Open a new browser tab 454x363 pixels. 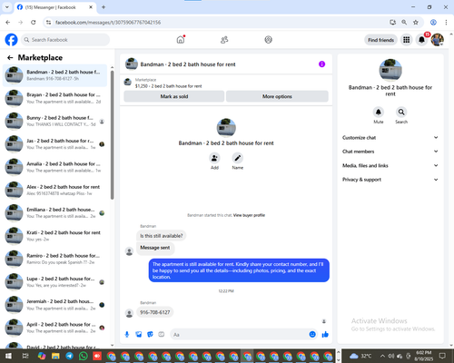[x=104, y=7]
